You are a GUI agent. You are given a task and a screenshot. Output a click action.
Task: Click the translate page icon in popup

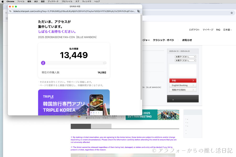(x=139, y=11)
